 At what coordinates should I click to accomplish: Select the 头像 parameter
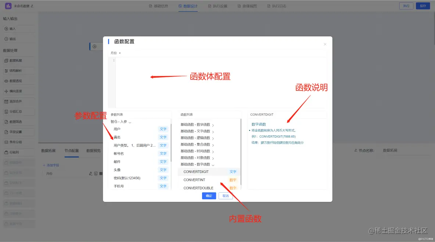[x=140, y=170]
